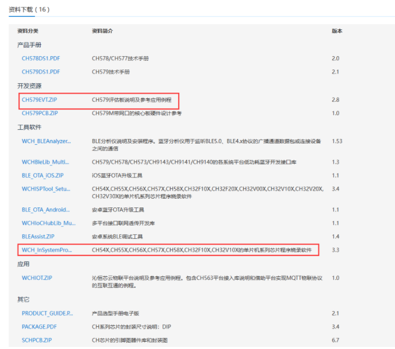Click the 应用 category heading
This screenshot has width=395, height=349.
pos(23,264)
